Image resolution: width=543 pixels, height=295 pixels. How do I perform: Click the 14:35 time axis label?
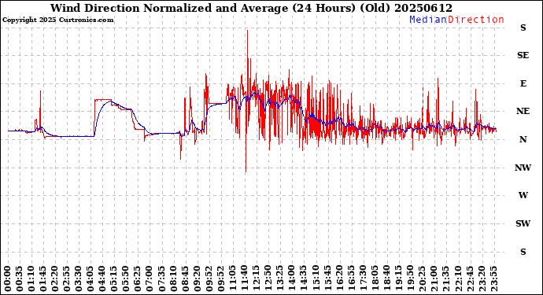tap(304, 278)
